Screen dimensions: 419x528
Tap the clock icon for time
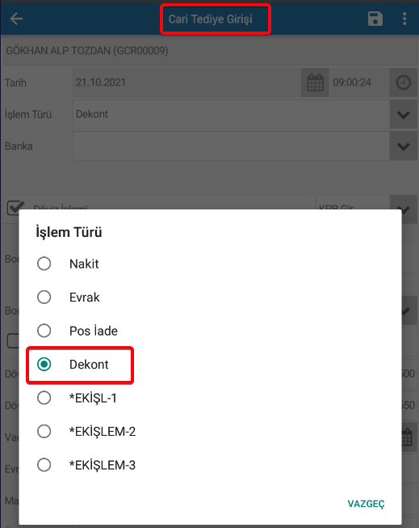(404, 82)
